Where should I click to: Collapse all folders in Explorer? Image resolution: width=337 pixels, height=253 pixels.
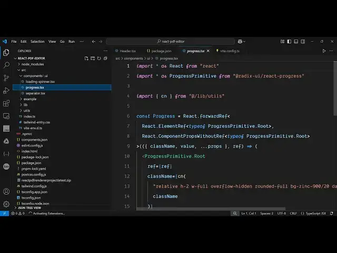coord(105,59)
